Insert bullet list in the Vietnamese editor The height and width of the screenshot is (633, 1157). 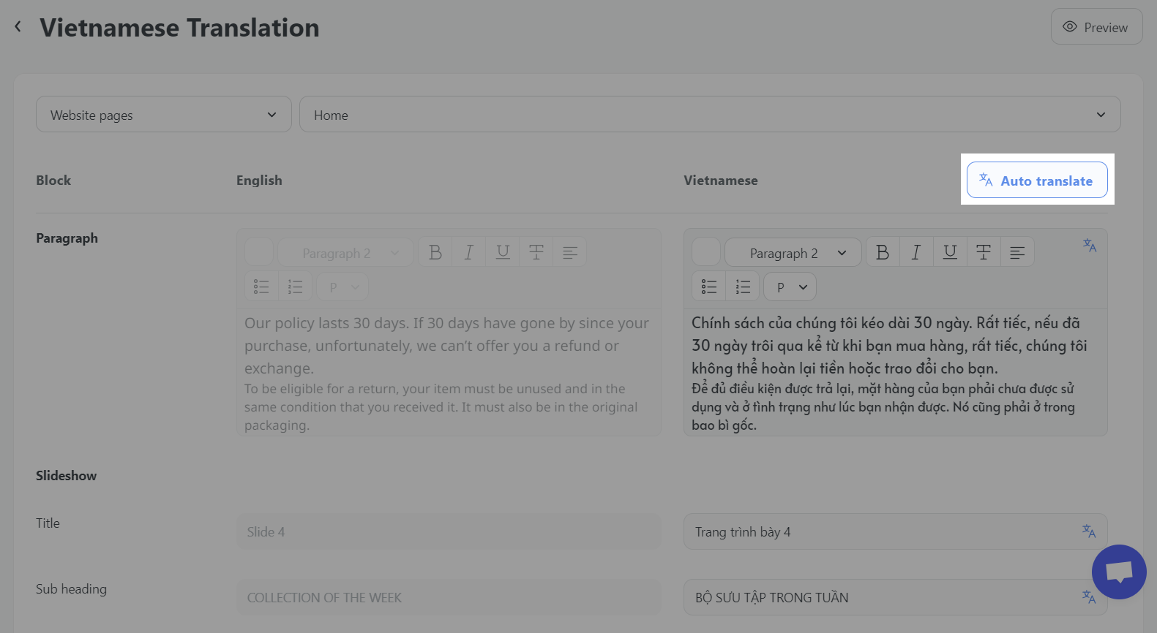tap(708, 287)
